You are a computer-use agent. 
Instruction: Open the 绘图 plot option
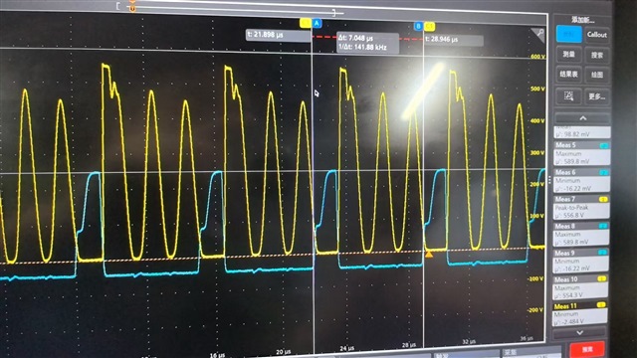point(597,76)
